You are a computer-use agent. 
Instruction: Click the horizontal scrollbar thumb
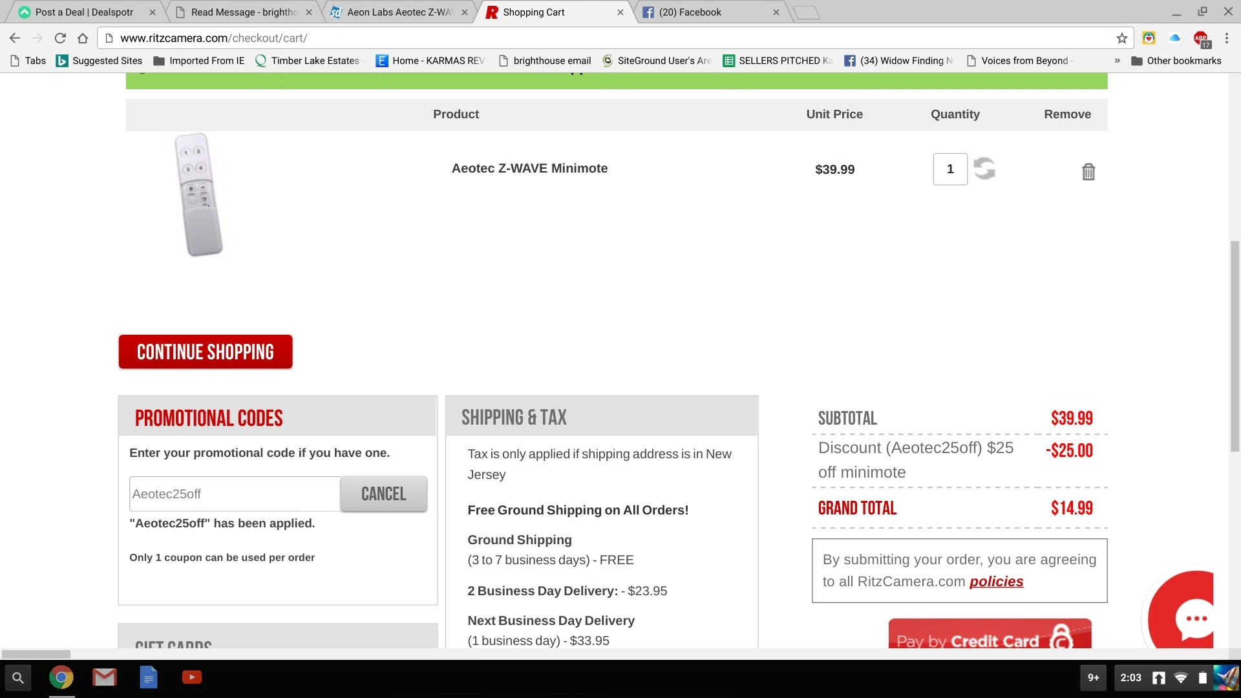[36, 654]
